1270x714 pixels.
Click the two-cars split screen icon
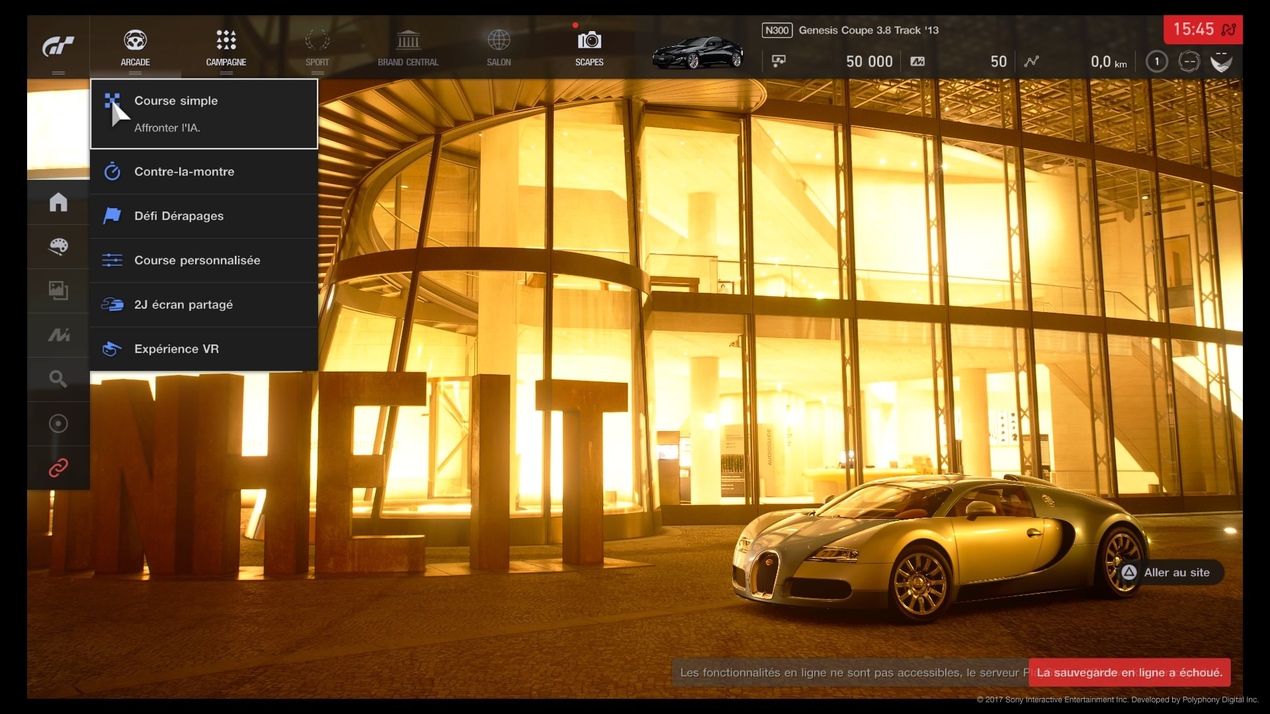(x=112, y=304)
